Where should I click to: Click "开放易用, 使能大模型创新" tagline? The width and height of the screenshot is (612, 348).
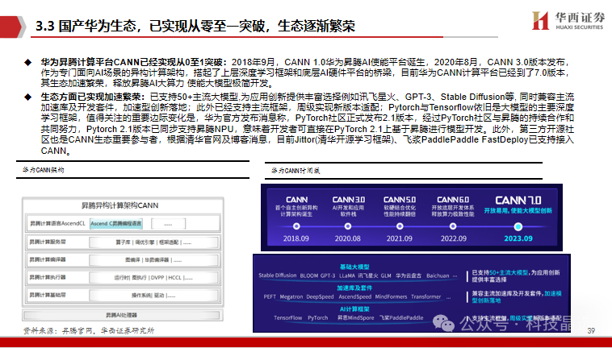coord(518,210)
